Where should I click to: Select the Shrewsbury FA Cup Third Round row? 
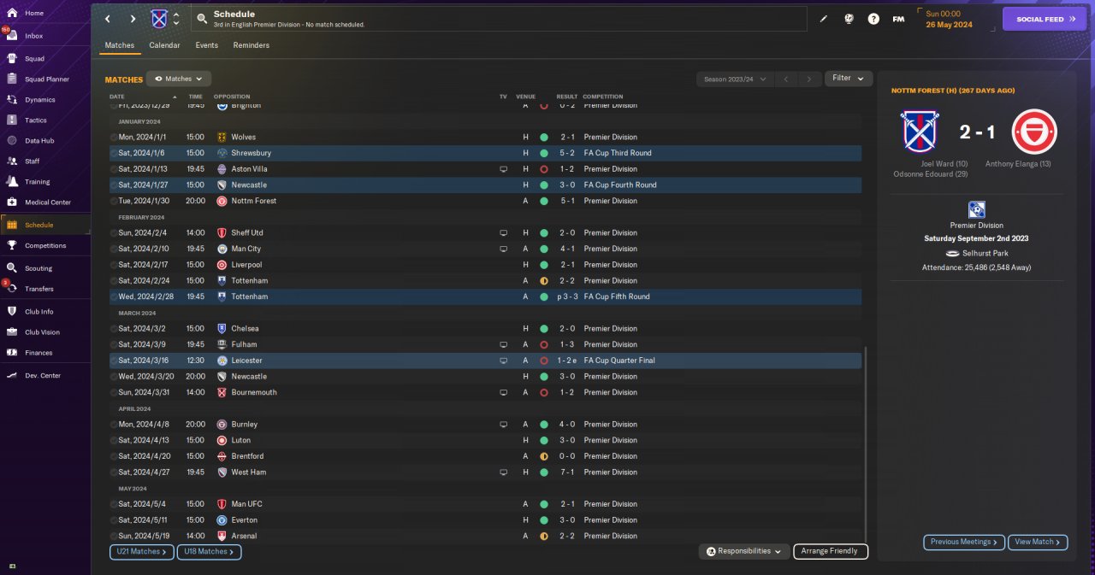485,153
